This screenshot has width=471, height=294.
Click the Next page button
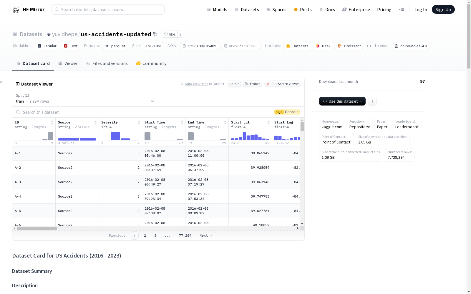[206, 235]
